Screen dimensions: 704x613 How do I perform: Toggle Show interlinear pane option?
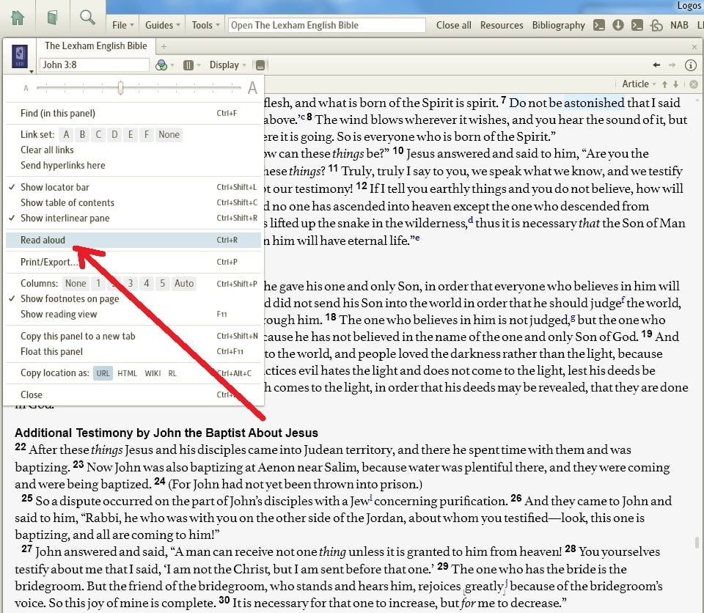pos(65,218)
